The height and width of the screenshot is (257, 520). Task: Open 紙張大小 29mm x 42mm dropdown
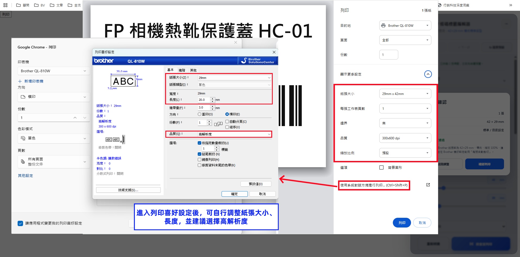(405, 94)
